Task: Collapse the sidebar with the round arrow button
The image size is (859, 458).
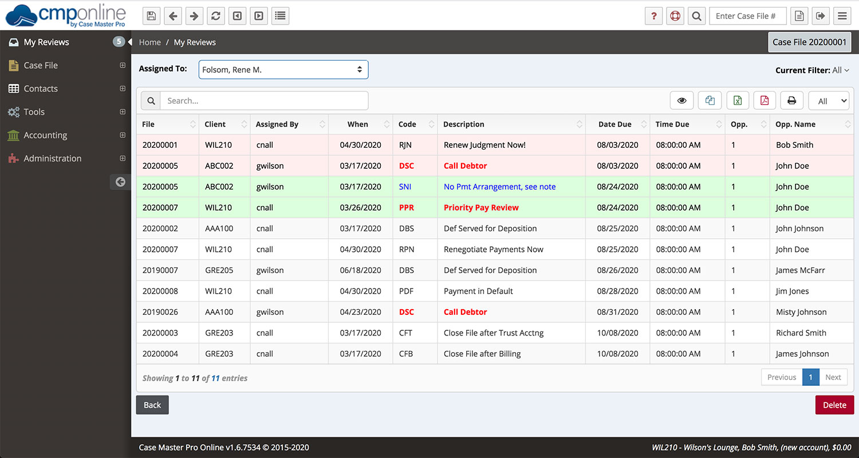Action: coord(120,181)
